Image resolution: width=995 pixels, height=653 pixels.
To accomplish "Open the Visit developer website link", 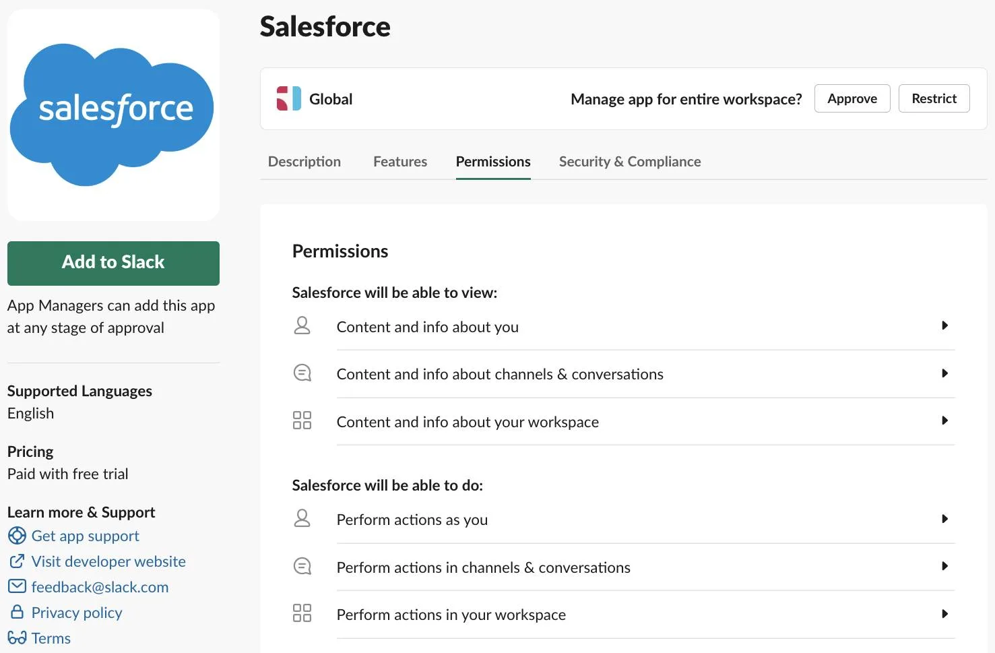I will click(108, 561).
